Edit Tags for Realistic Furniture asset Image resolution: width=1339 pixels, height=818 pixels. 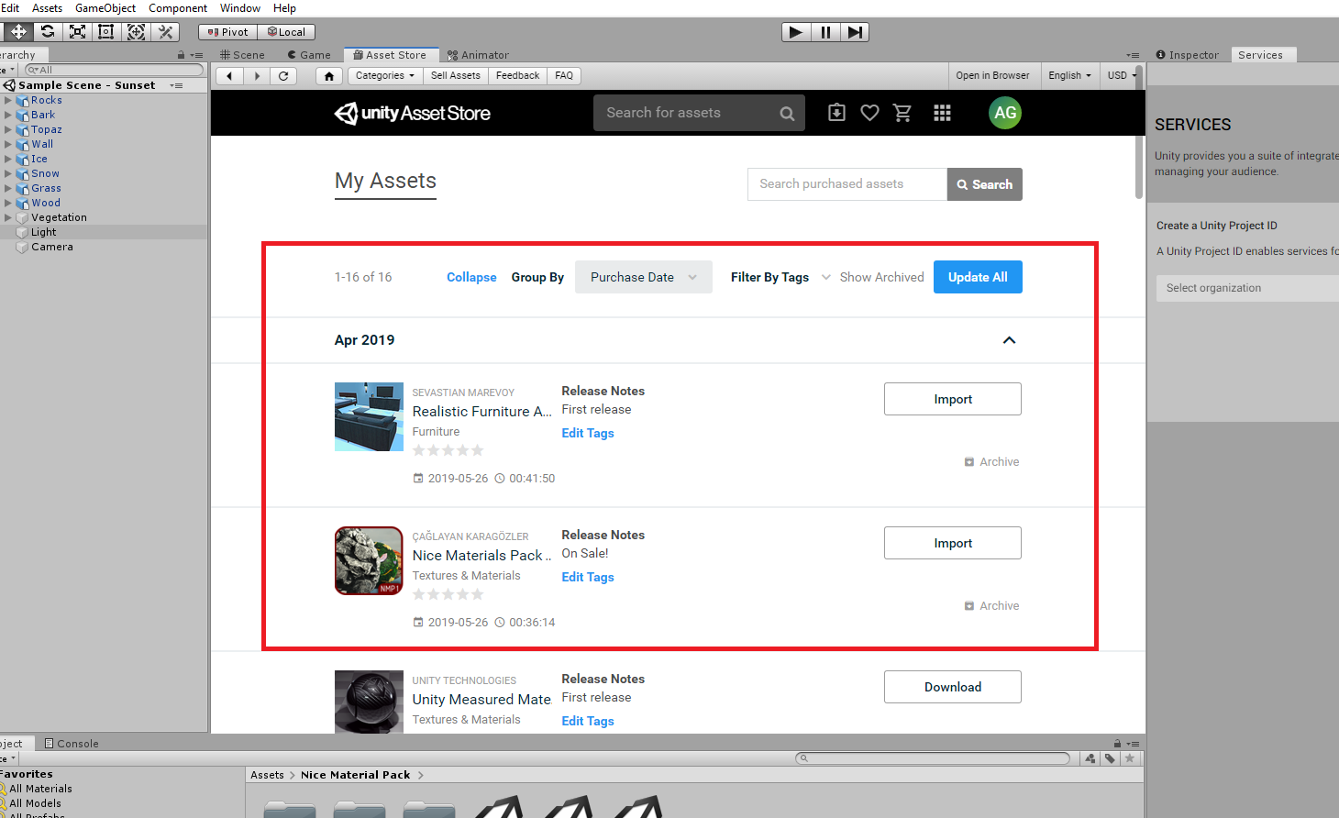click(588, 433)
